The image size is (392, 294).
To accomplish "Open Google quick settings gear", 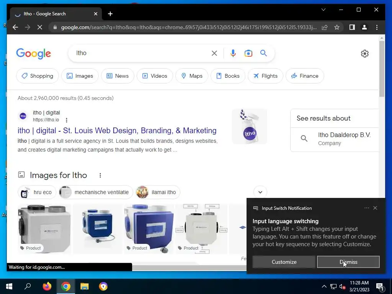I will pos(365,54).
